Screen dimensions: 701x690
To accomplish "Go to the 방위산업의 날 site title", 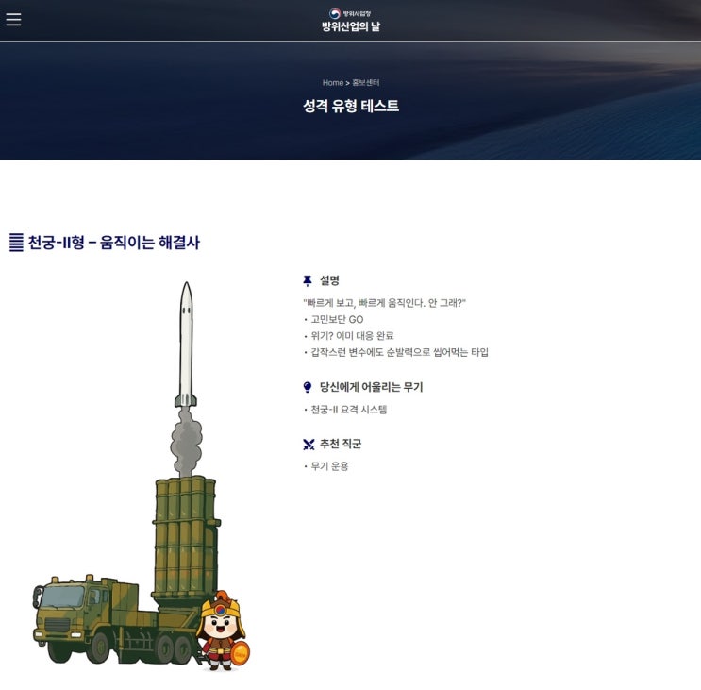I will pyautogui.click(x=351, y=26).
